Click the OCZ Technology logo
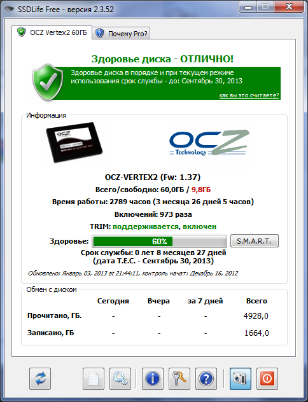Image resolution: width=308 pixels, height=402 pixels. tap(209, 143)
